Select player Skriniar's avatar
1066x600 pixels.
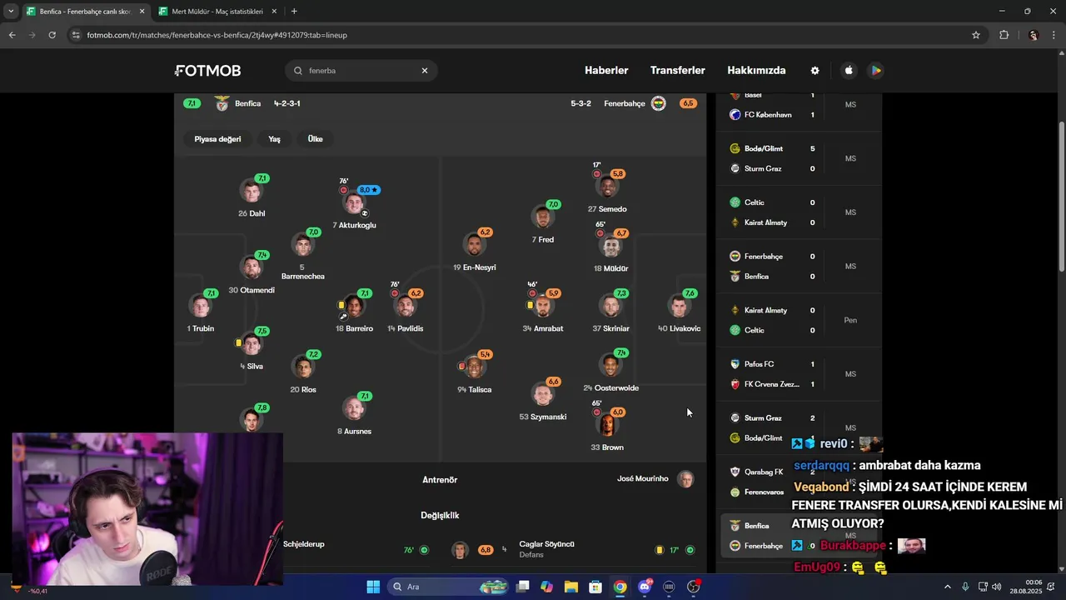(610, 306)
